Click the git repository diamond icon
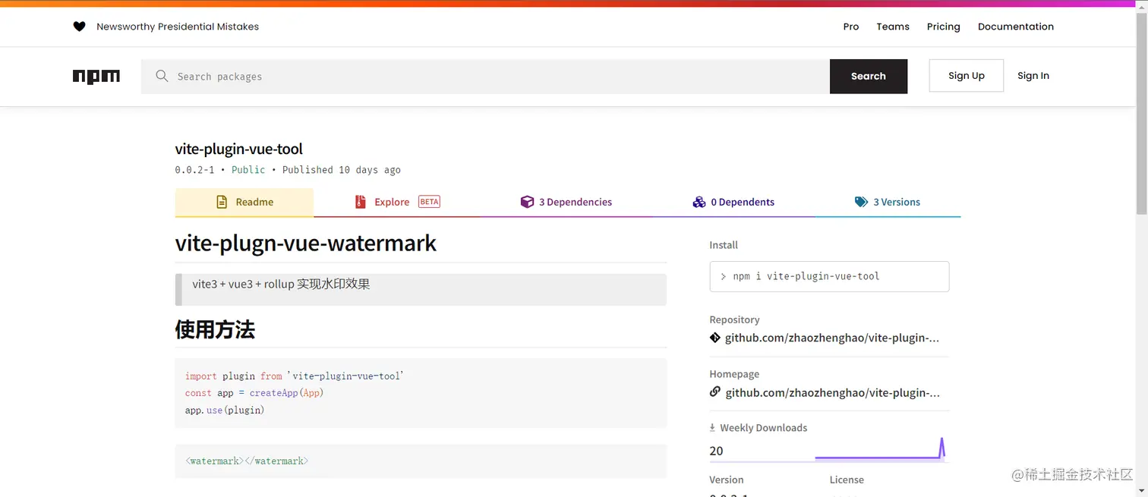 (715, 338)
